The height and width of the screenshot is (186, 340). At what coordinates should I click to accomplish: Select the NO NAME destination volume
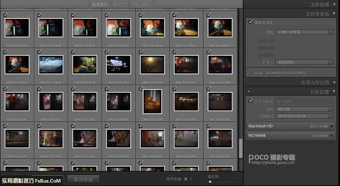pyautogui.click(x=290, y=135)
